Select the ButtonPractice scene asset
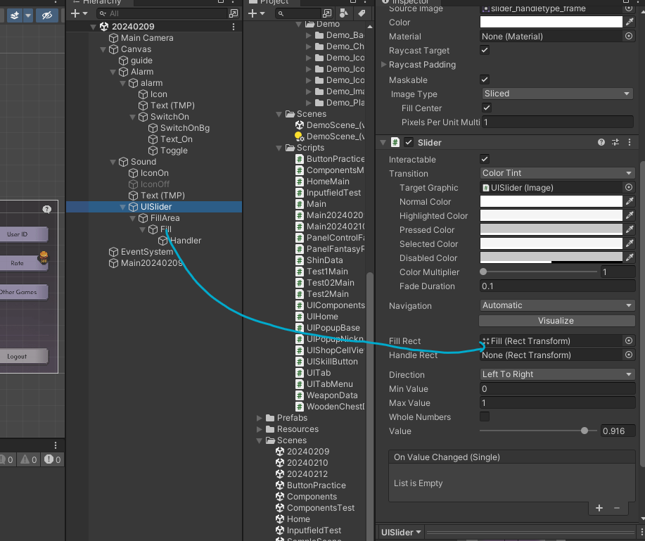645x541 pixels. click(x=316, y=485)
